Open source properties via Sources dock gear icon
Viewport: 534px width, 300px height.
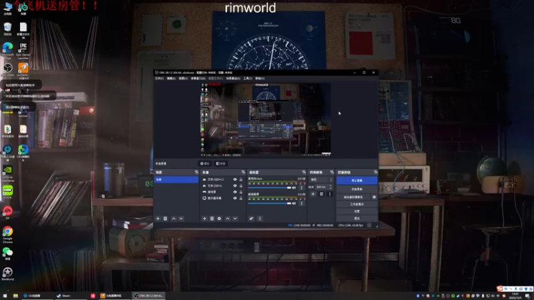coord(220,219)
